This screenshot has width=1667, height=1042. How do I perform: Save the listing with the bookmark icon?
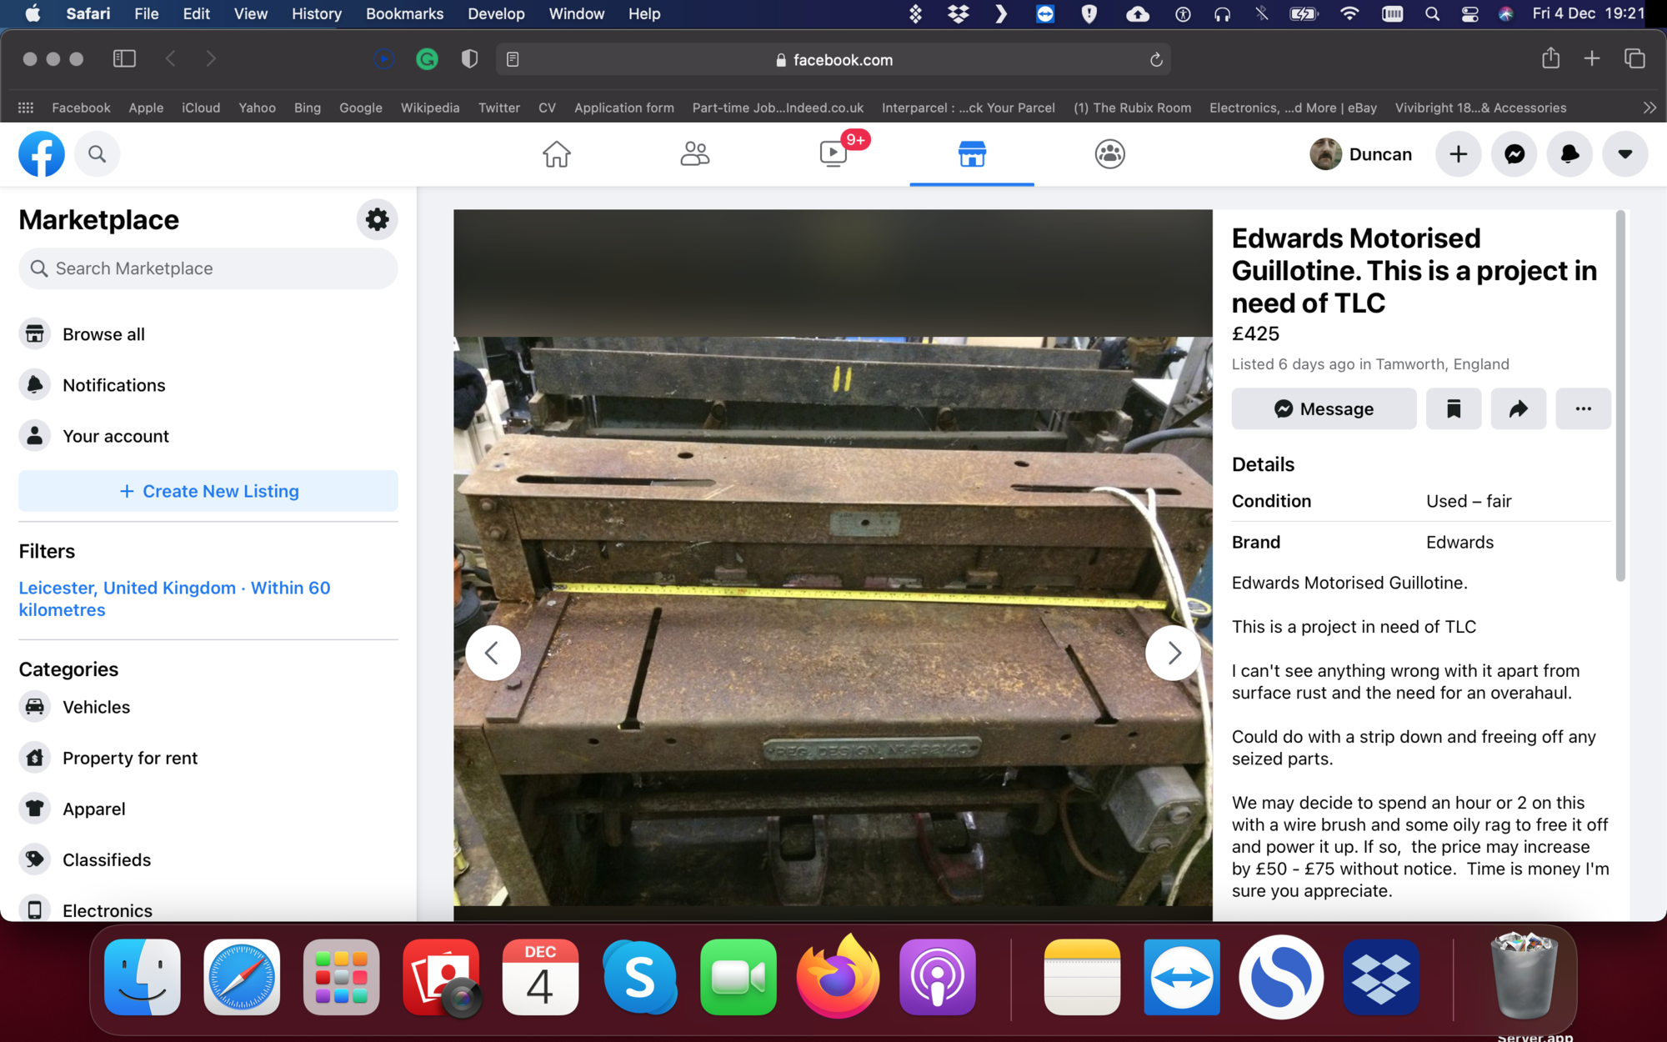(1453, 408)
